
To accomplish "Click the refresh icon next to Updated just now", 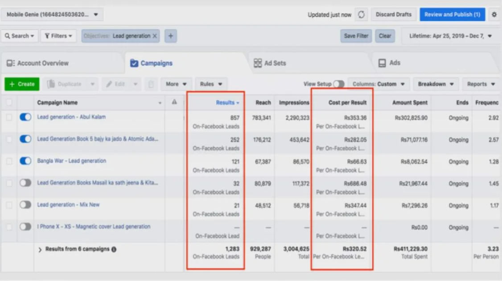I will tap(361, 15).
